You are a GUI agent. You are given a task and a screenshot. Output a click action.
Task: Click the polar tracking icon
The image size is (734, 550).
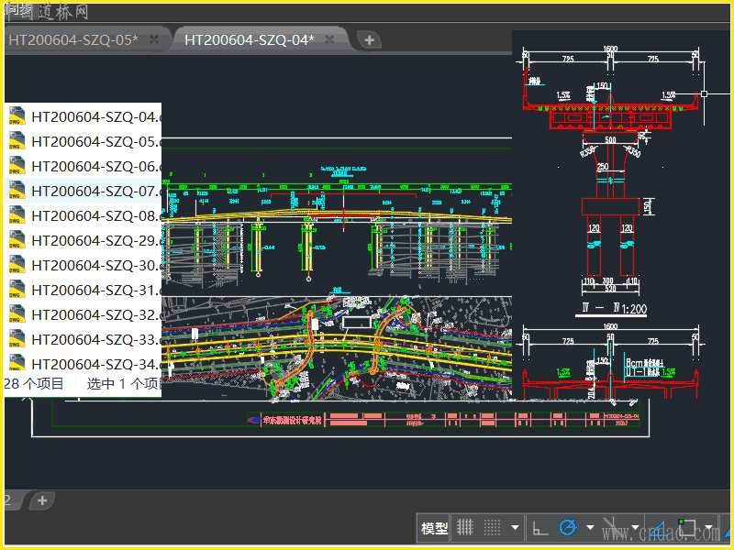(567, 527)
